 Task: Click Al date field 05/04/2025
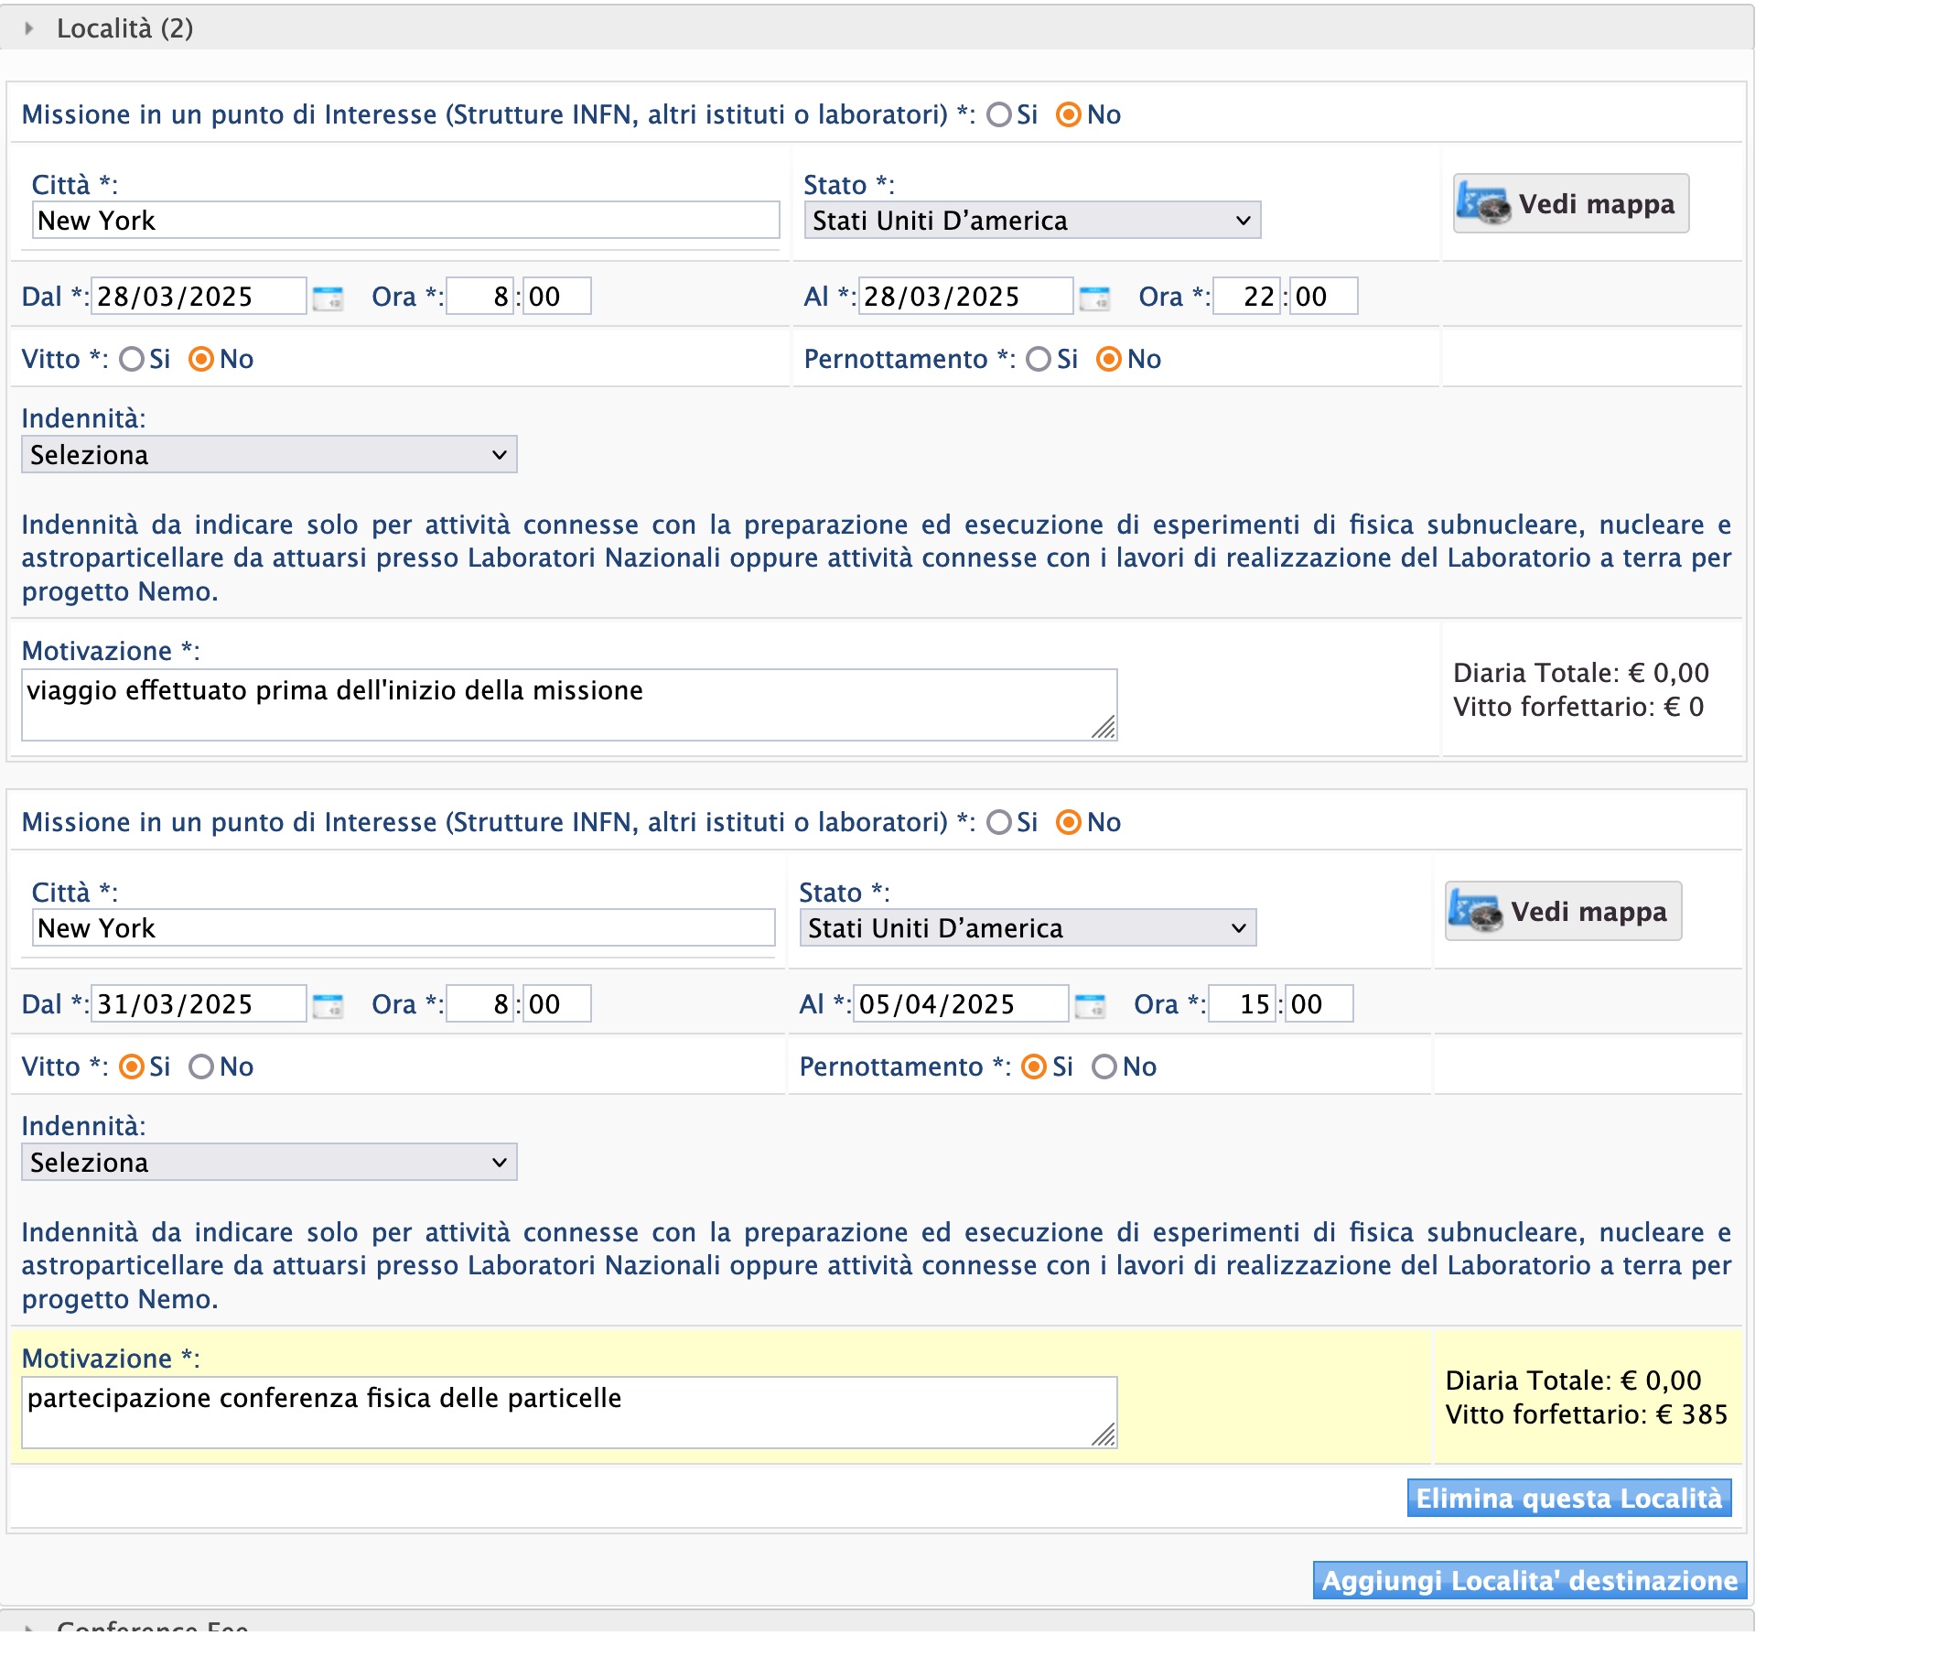pyautogui.click(x=960, y=1004)
